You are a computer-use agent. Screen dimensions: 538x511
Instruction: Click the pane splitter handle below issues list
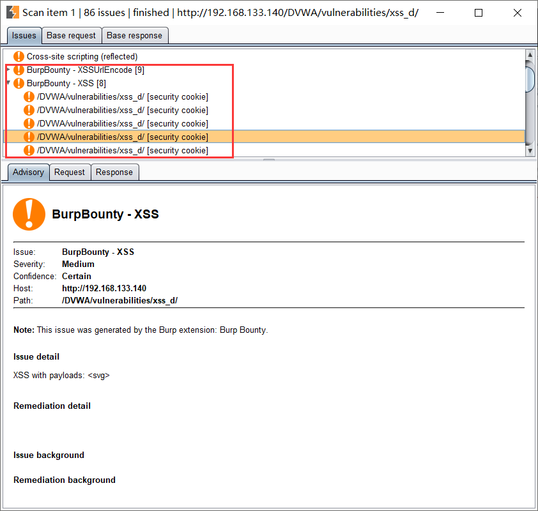click(x=269, y=160)
